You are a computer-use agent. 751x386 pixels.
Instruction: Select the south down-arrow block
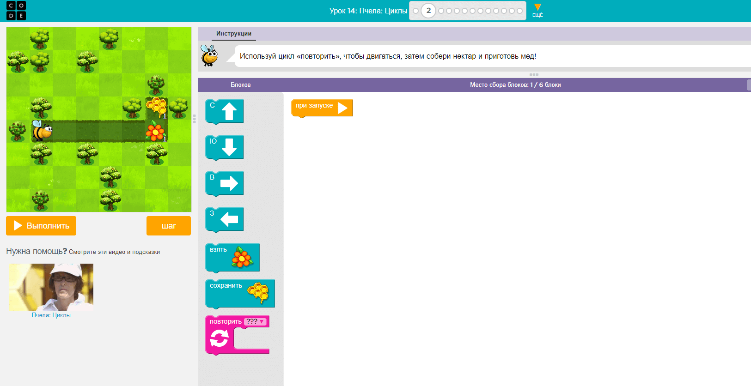(225, 147)
